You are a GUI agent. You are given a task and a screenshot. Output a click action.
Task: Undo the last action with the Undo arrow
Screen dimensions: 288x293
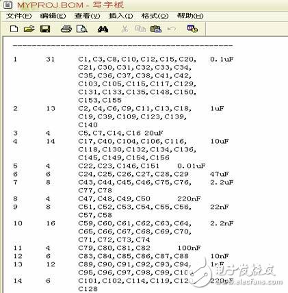172,29
